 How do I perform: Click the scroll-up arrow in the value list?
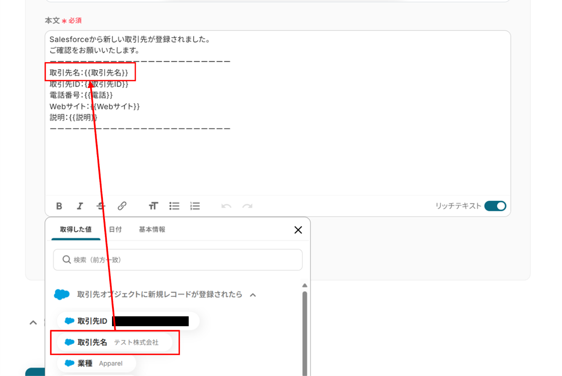[305, 285]
